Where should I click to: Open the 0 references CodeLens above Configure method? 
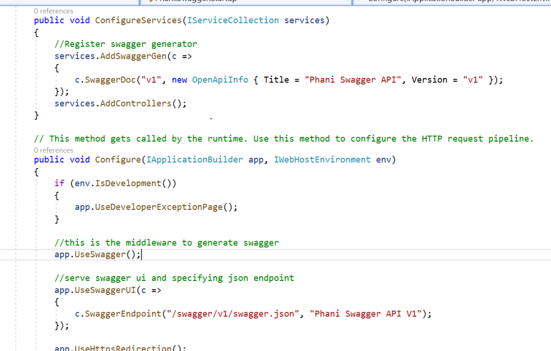53,150
